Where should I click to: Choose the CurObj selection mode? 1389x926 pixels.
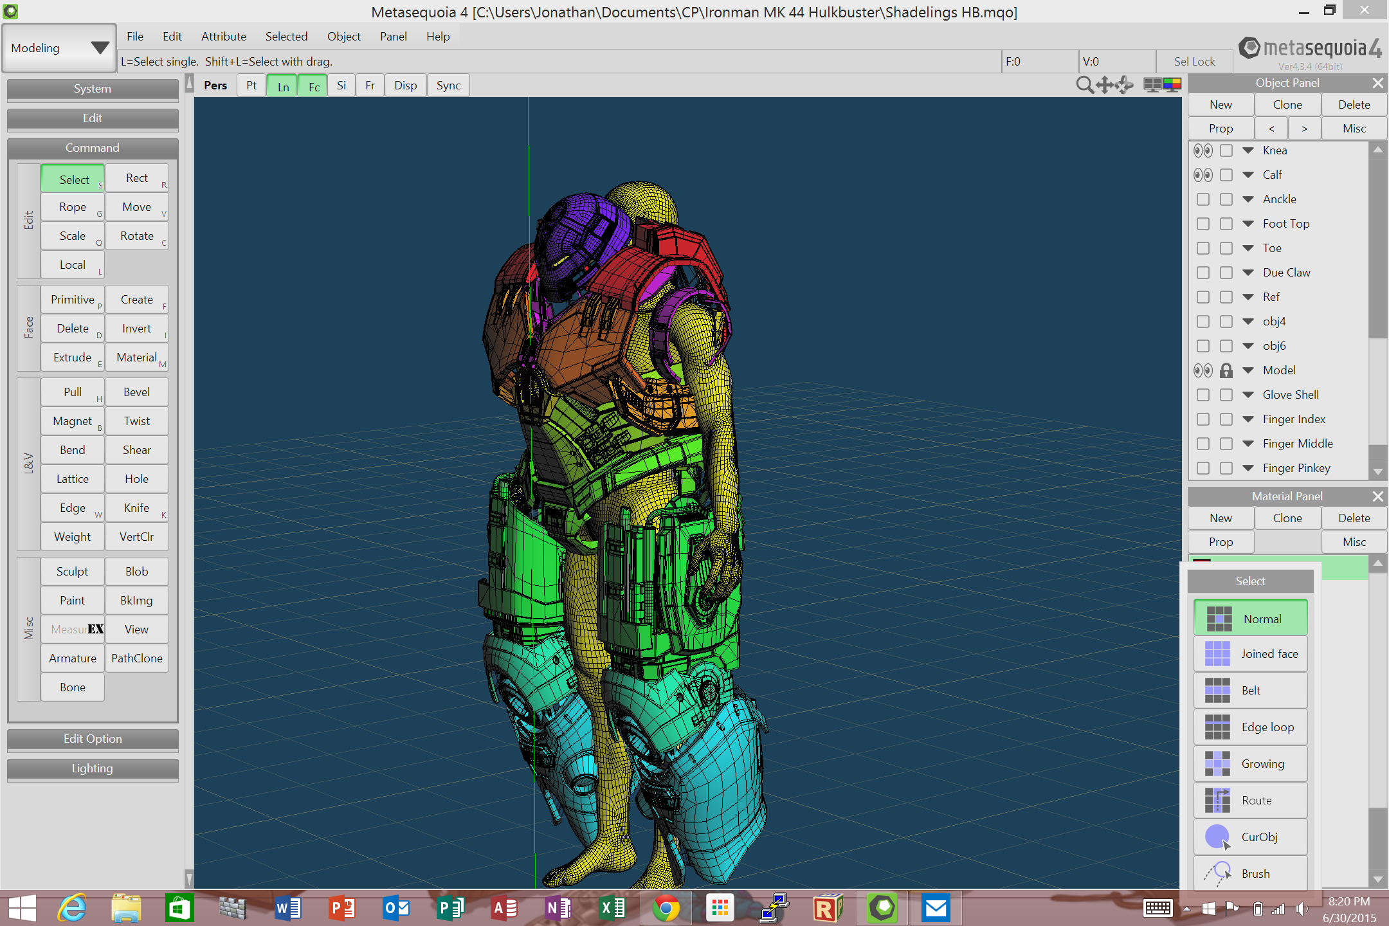1250,837
